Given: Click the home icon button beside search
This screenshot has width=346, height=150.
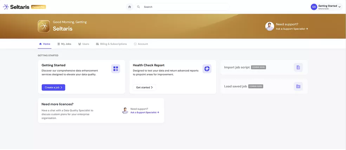Looking at the screenshot, I should click(130, 7).
